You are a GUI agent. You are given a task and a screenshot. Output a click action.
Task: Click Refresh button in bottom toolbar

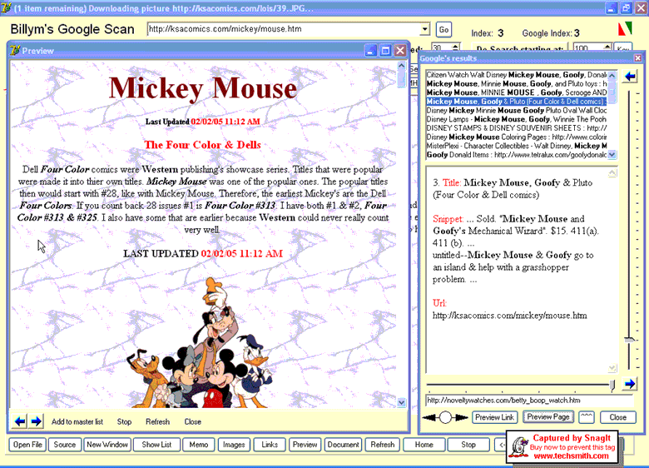[x=383, y=445]
